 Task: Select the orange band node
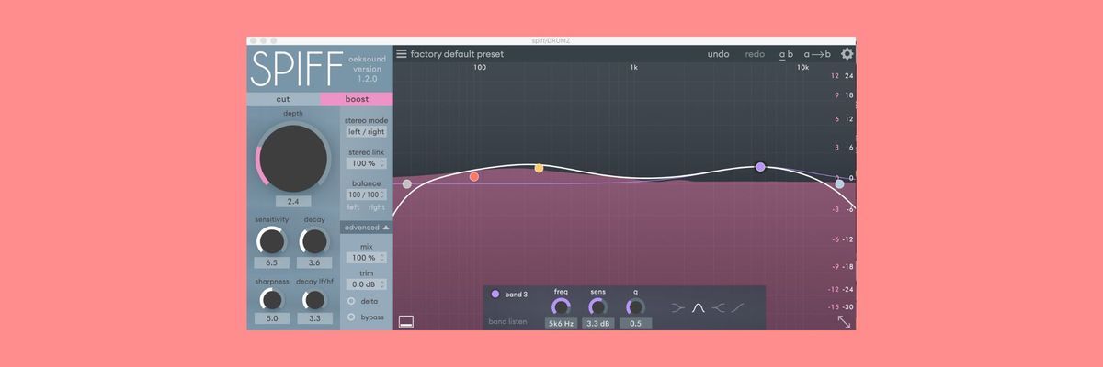[x=474, y=176]
